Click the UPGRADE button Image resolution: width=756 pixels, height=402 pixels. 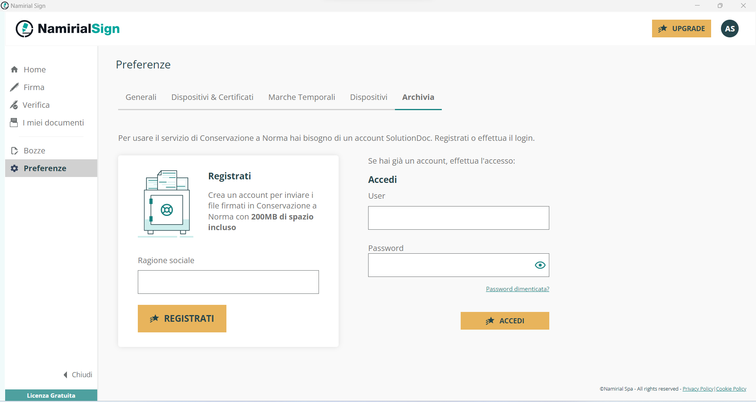point(682,28)
